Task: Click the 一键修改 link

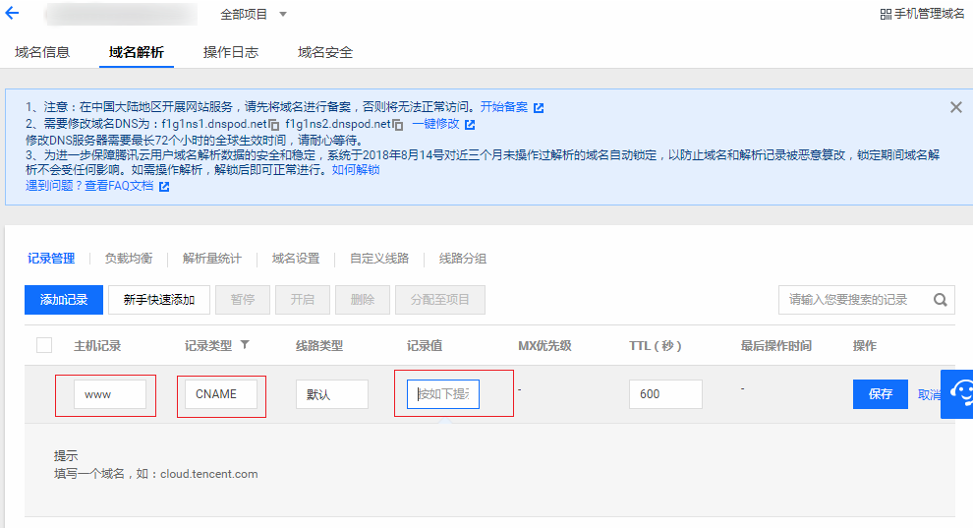Action: click(435, 124)
